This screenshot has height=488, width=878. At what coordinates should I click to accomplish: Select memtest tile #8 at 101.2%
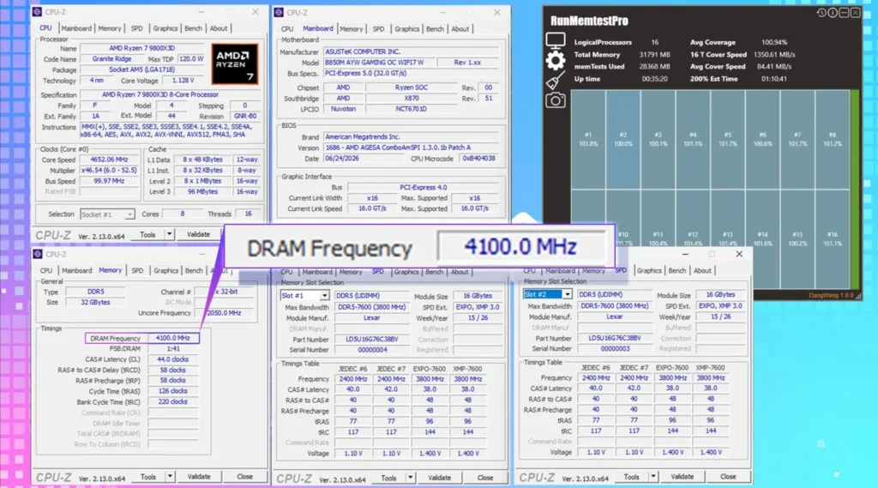tap(832, 140)
